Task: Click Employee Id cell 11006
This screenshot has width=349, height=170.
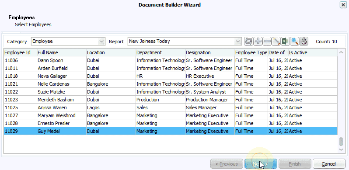Action: point(20,60)
